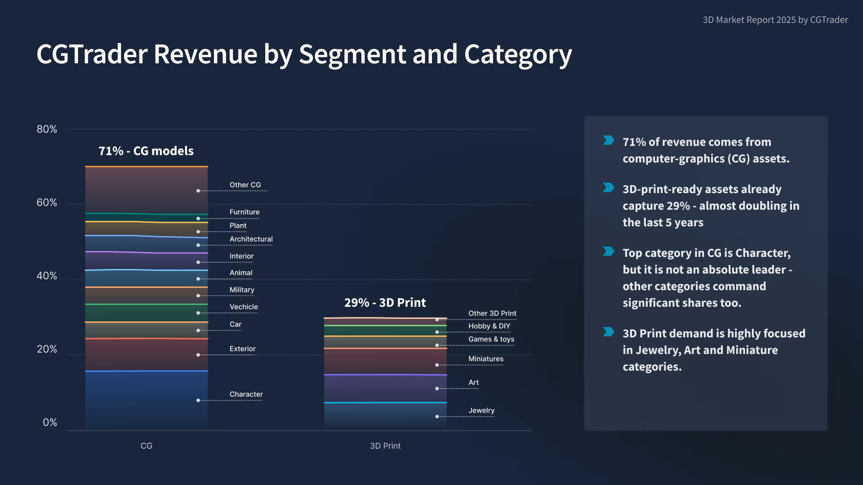Image resolution: width=863 pixels, height=485 pixels.
Task: Click the CG axis label
Action: pyautogui.click(x=147, y=446)
